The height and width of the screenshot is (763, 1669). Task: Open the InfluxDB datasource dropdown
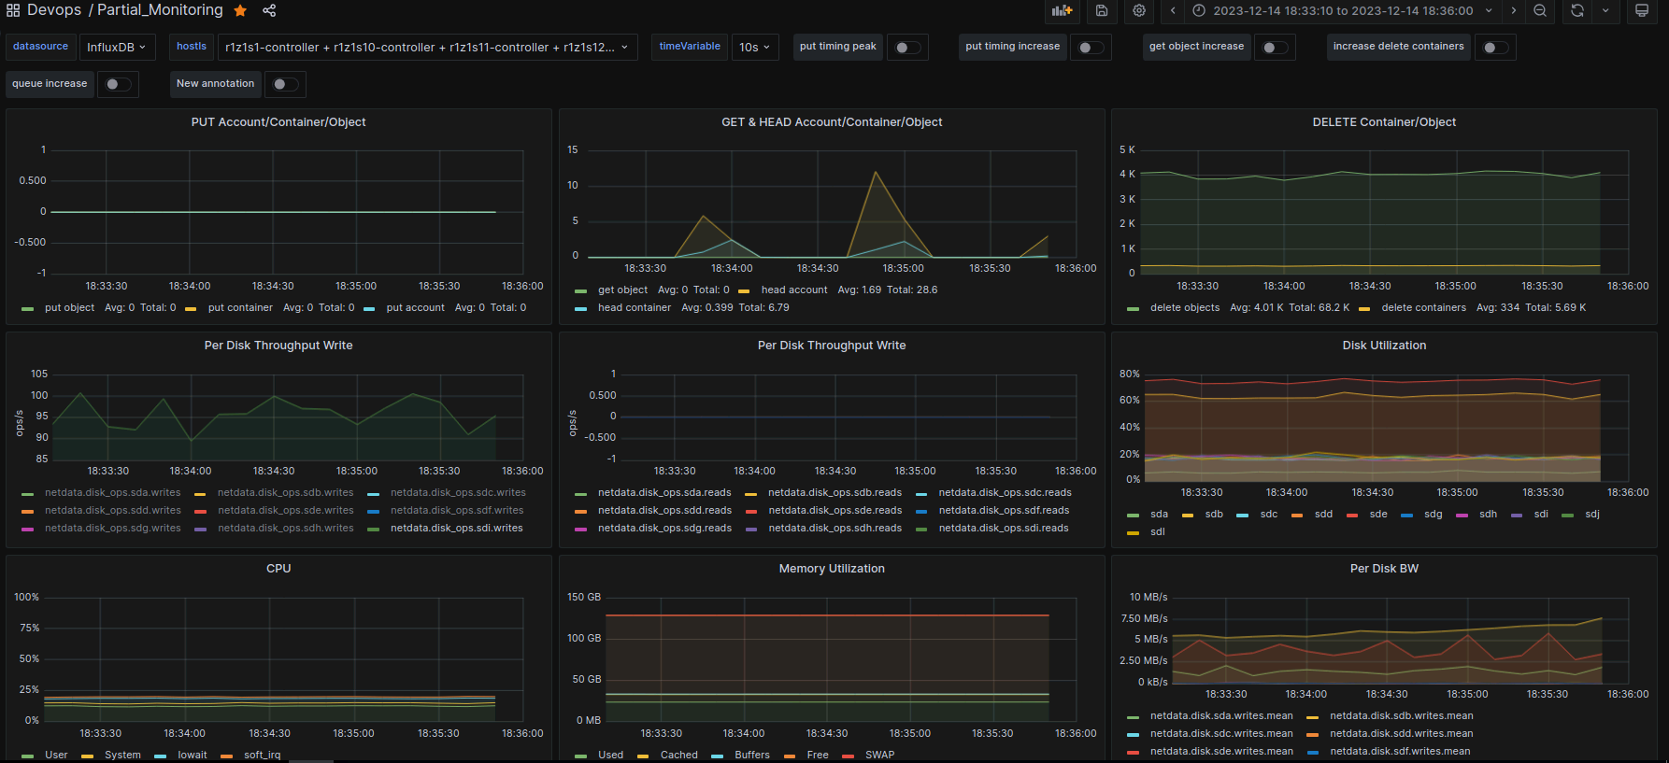pos(117,48)
